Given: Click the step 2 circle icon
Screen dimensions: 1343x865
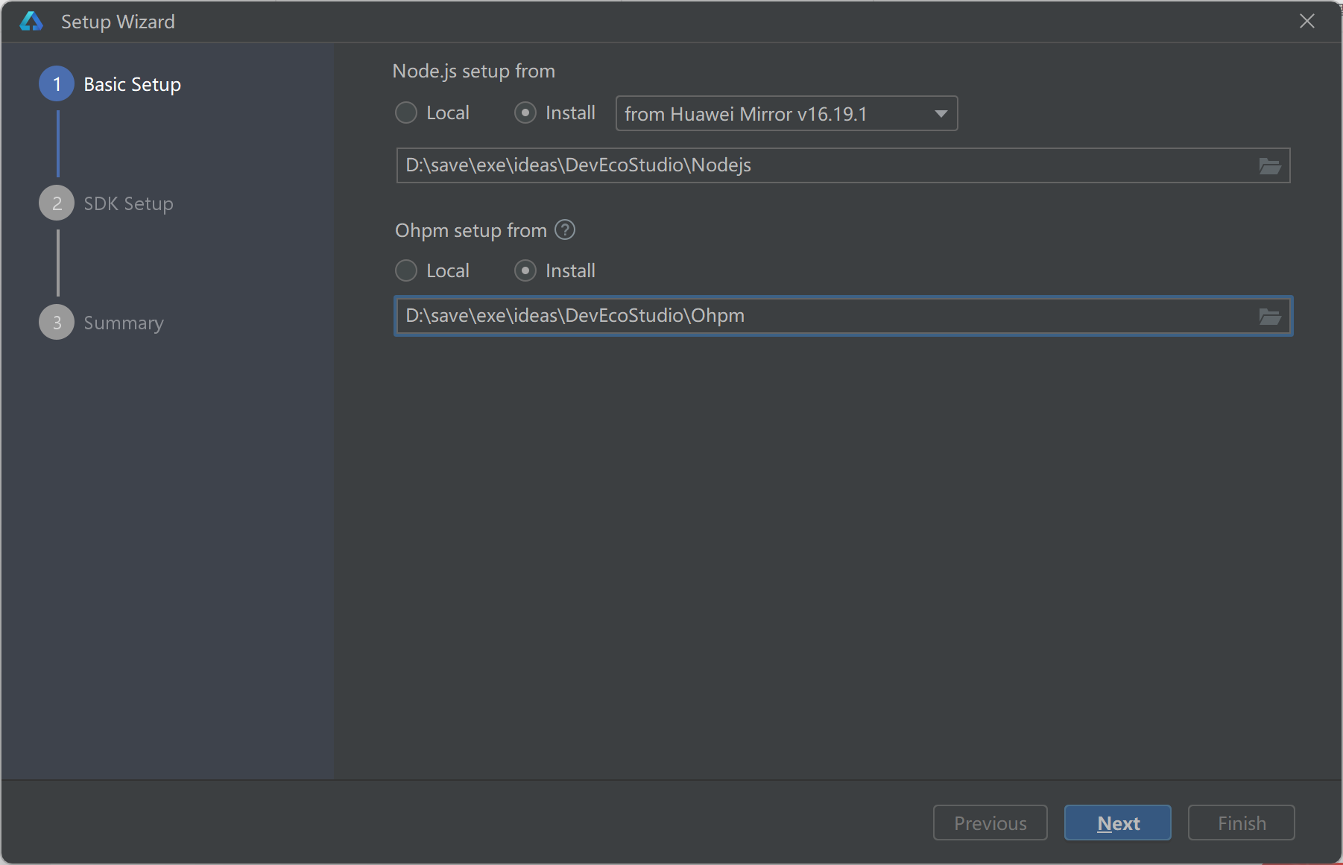Looking at the screenshot, I should pos(57,203).
